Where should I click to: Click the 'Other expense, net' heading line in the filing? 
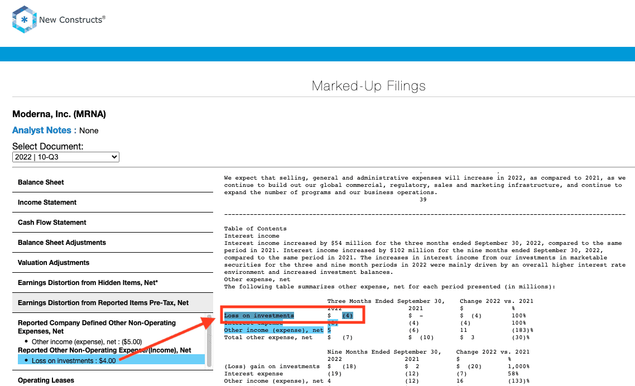(x=258, y=279)
